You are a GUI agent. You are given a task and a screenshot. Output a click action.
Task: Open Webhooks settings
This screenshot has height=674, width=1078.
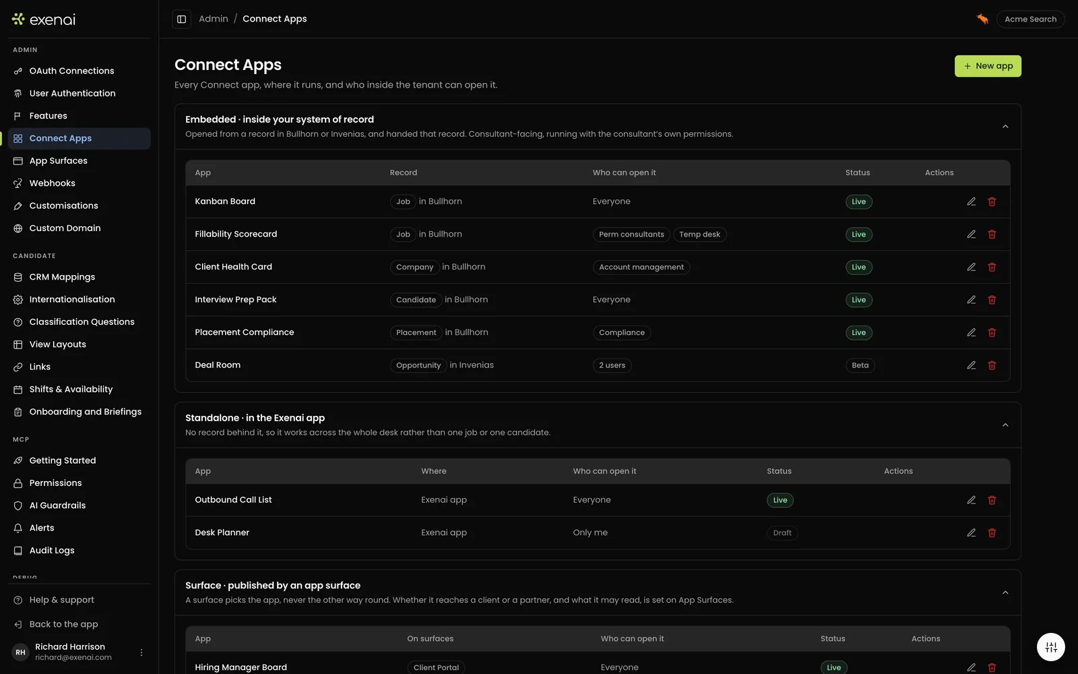80,183
